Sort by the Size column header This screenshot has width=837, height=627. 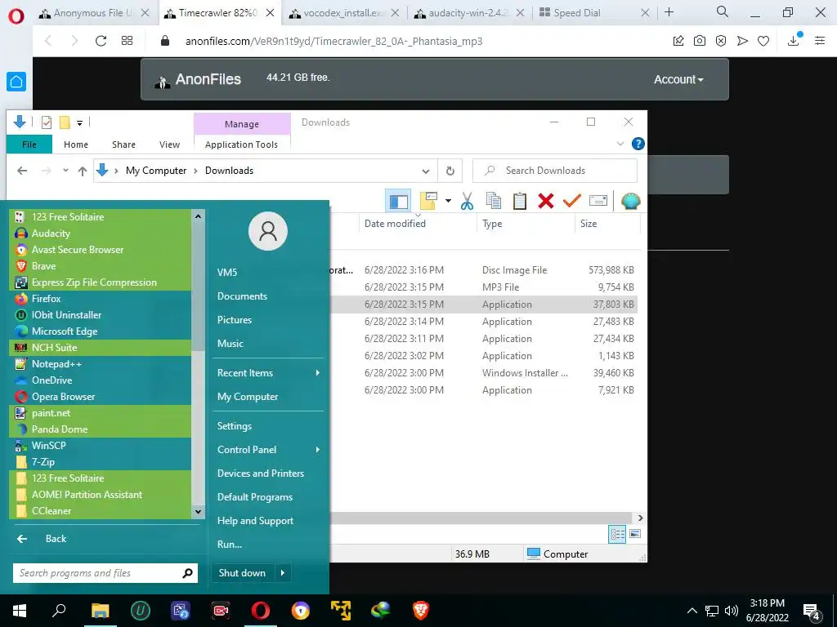[x=589, y=224]
